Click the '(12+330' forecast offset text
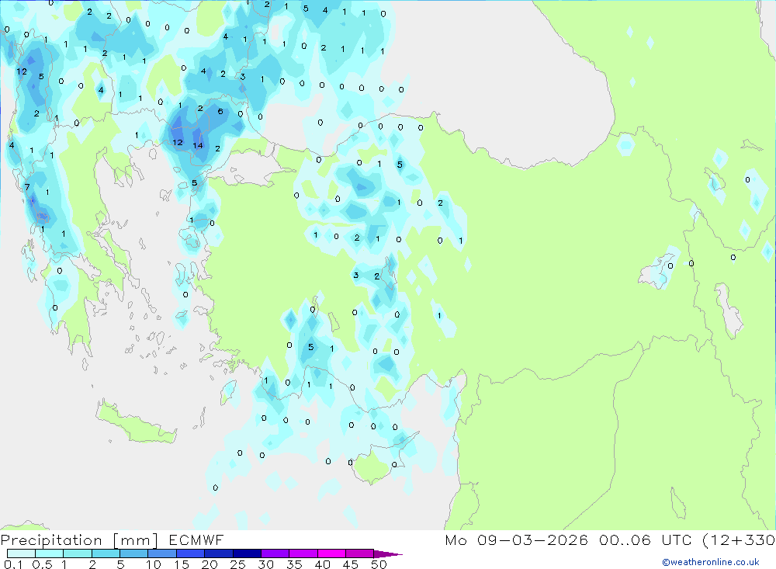This screenshot has width=776, height=569. (739, 540)
